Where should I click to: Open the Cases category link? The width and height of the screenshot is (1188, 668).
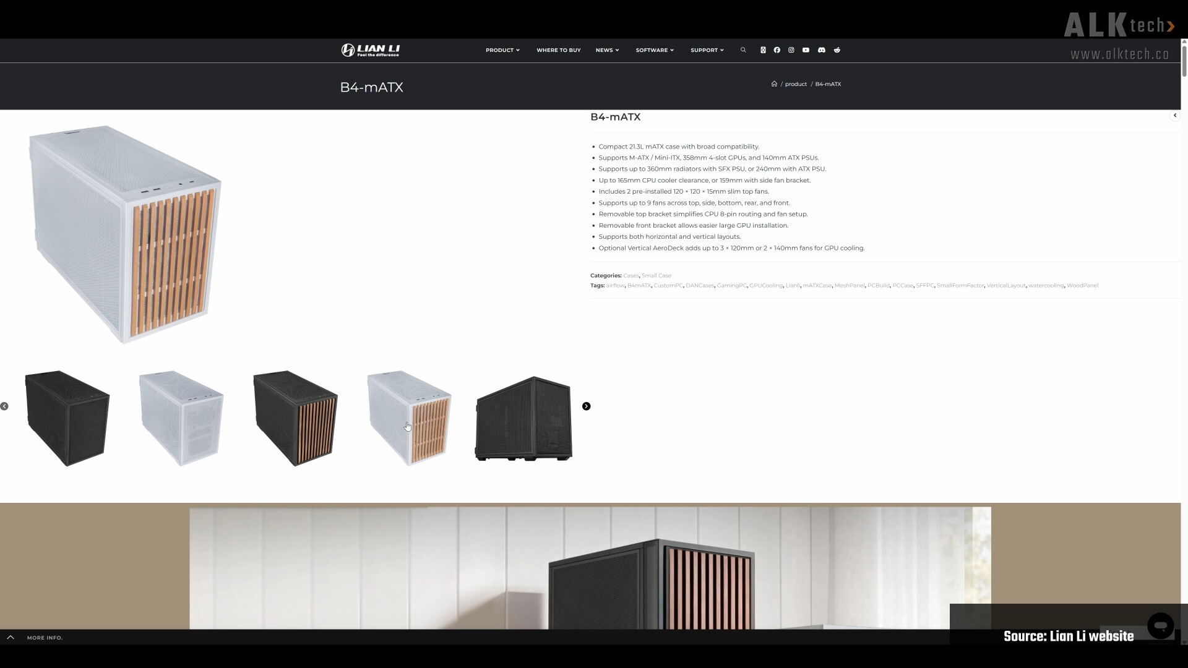tap(631, 276)
